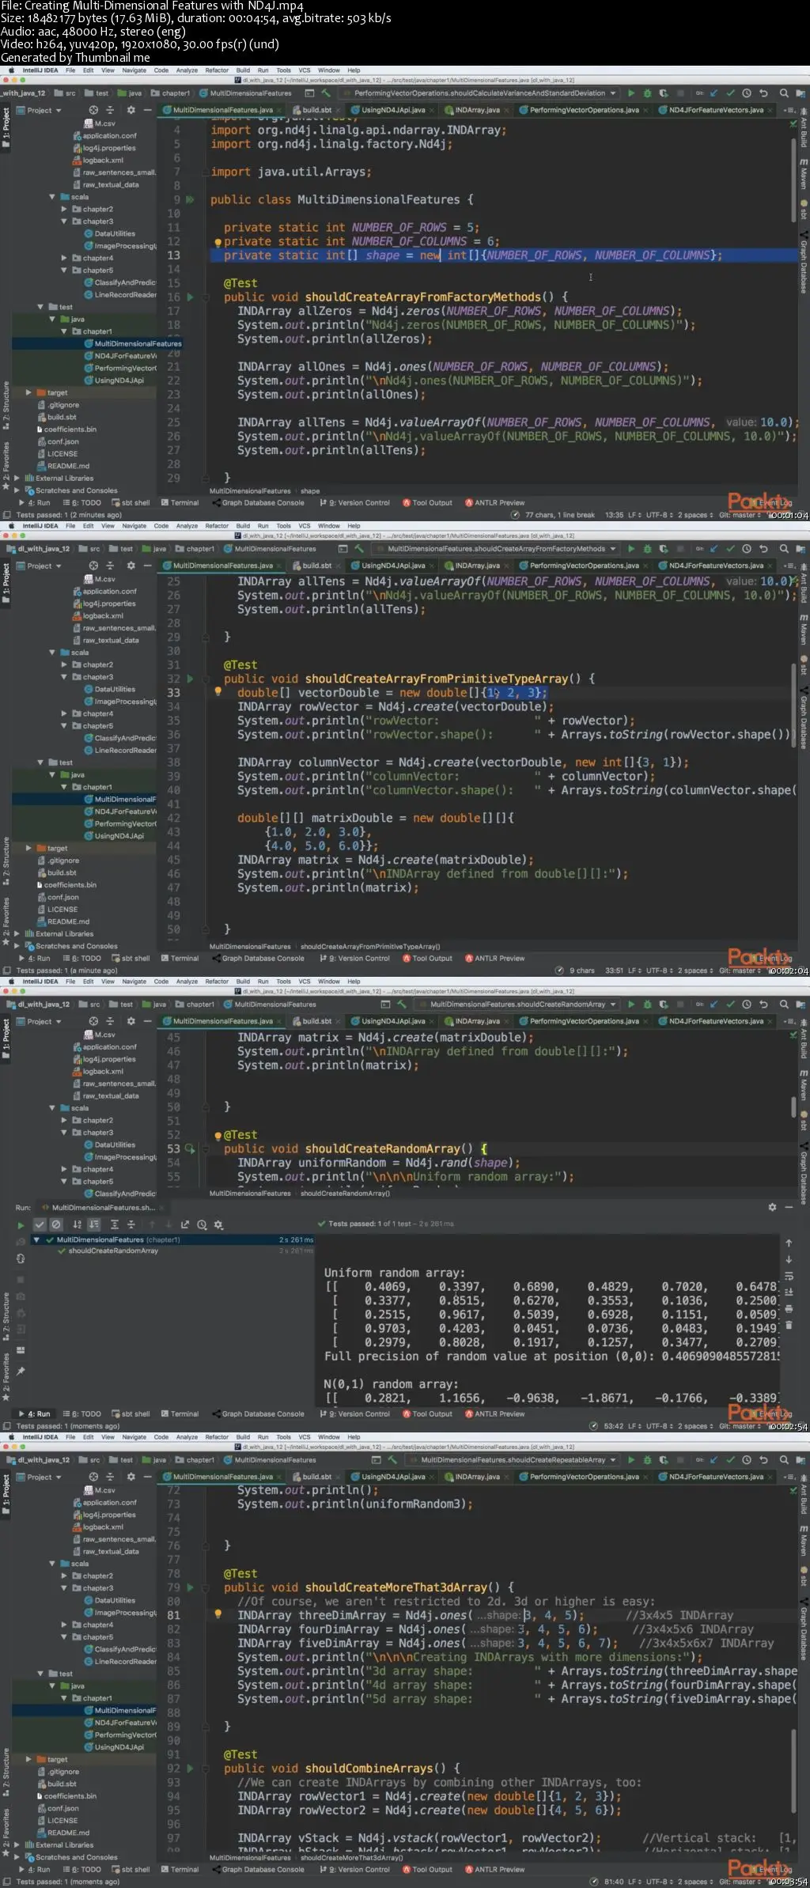This screenshot has height=1888, width=810.
Task: Click the lightbulb next to vectorDouble declaration
Action: [x=218, y=692]
